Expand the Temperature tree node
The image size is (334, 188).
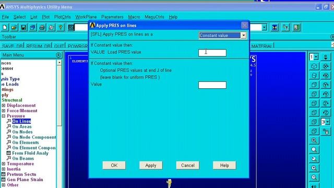click(x=4, y=164)
